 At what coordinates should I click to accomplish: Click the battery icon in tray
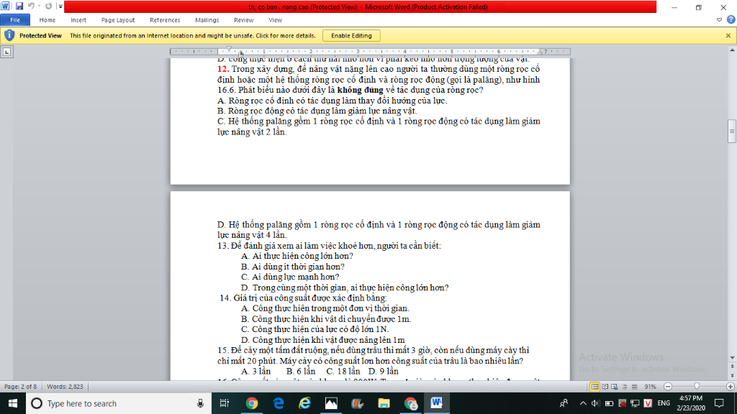(609, 403)
